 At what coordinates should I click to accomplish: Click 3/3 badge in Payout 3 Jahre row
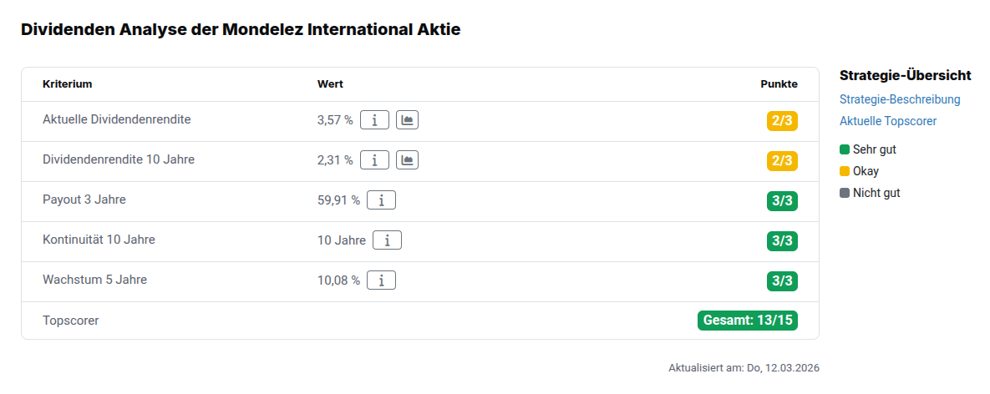click(782, 200)
